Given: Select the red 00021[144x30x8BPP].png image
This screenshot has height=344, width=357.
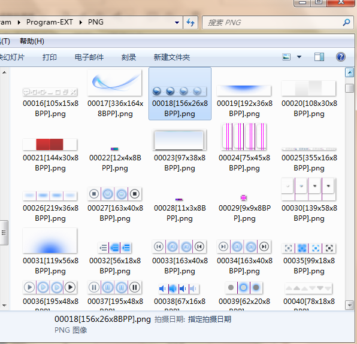Looking at the screenshot, I should 50,145.
